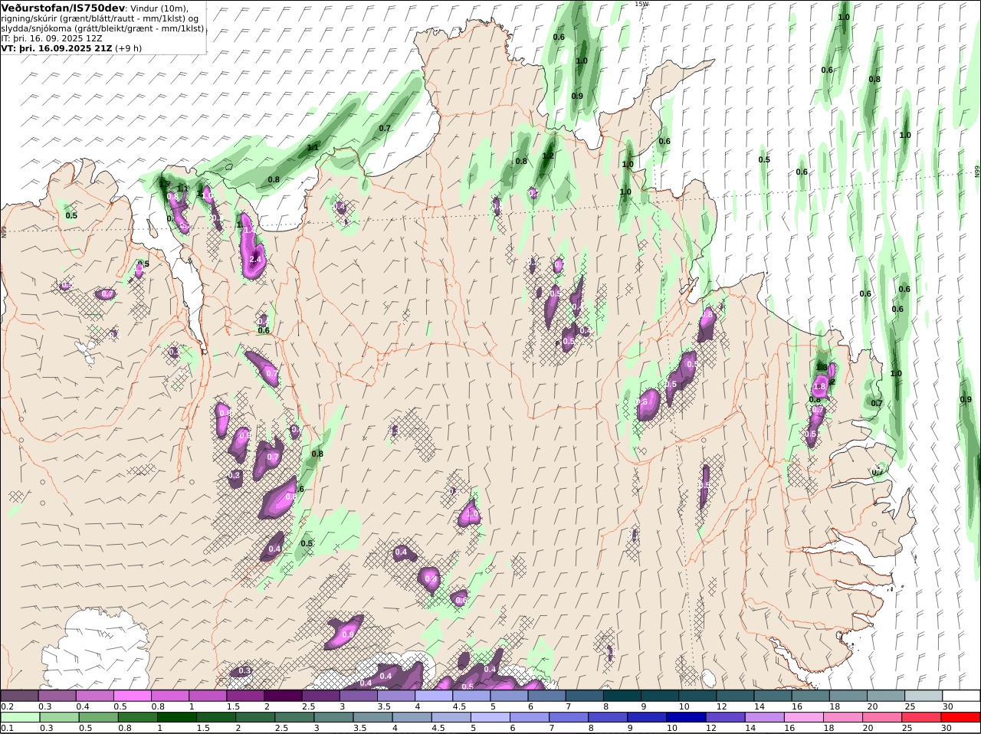Click the rigning/skúrir legend description line
Screen dimensions: 981x734
tap(100, 18)
